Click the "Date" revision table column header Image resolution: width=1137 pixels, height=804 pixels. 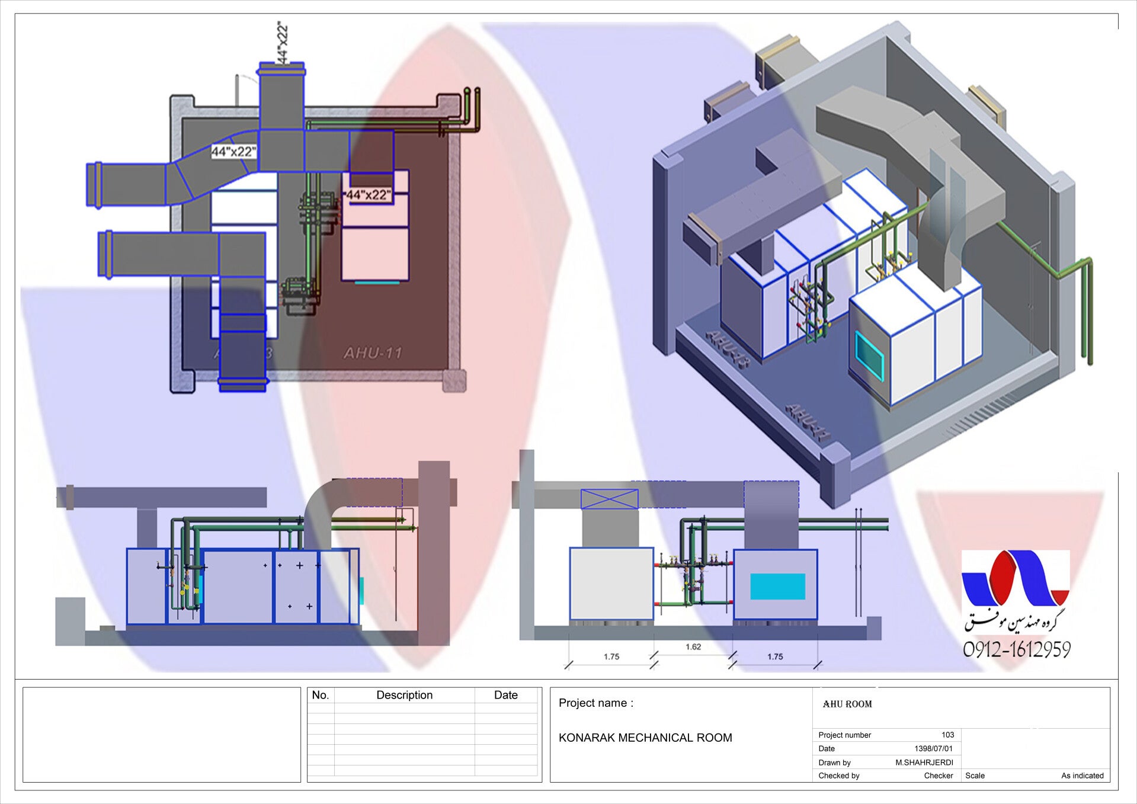click(506, 696)
